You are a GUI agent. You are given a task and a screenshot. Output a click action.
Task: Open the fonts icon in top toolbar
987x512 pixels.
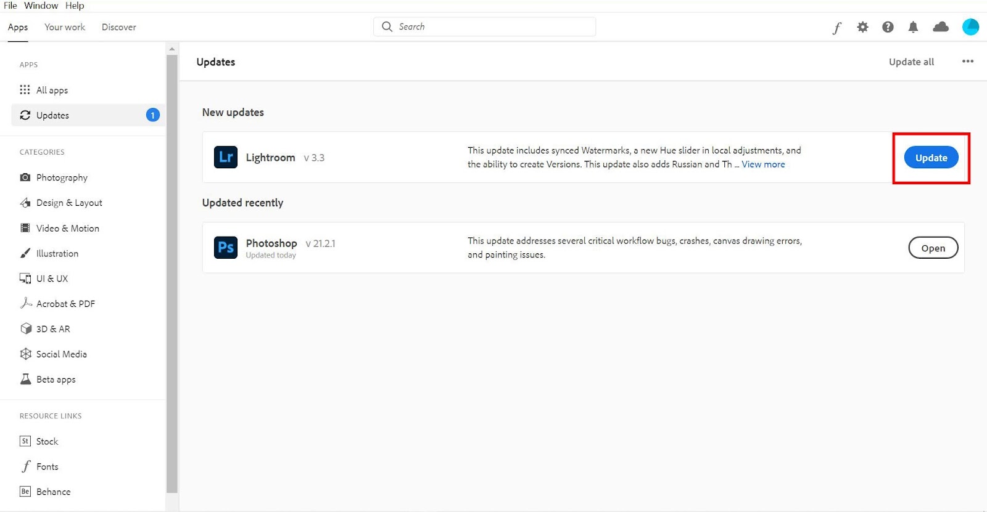pos(837,28)
